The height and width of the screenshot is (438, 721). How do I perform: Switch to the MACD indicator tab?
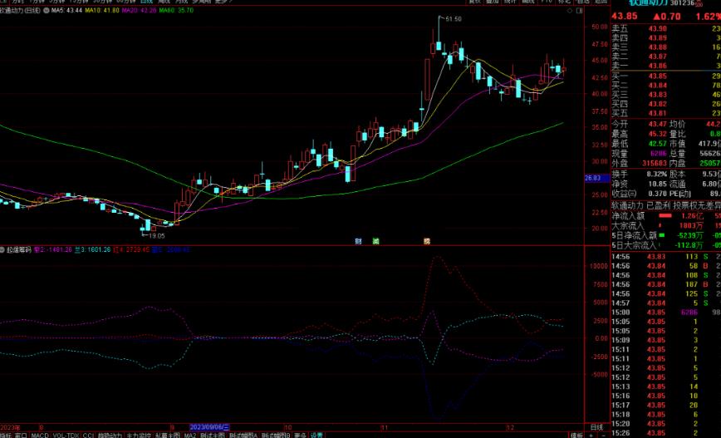(40, 435)
